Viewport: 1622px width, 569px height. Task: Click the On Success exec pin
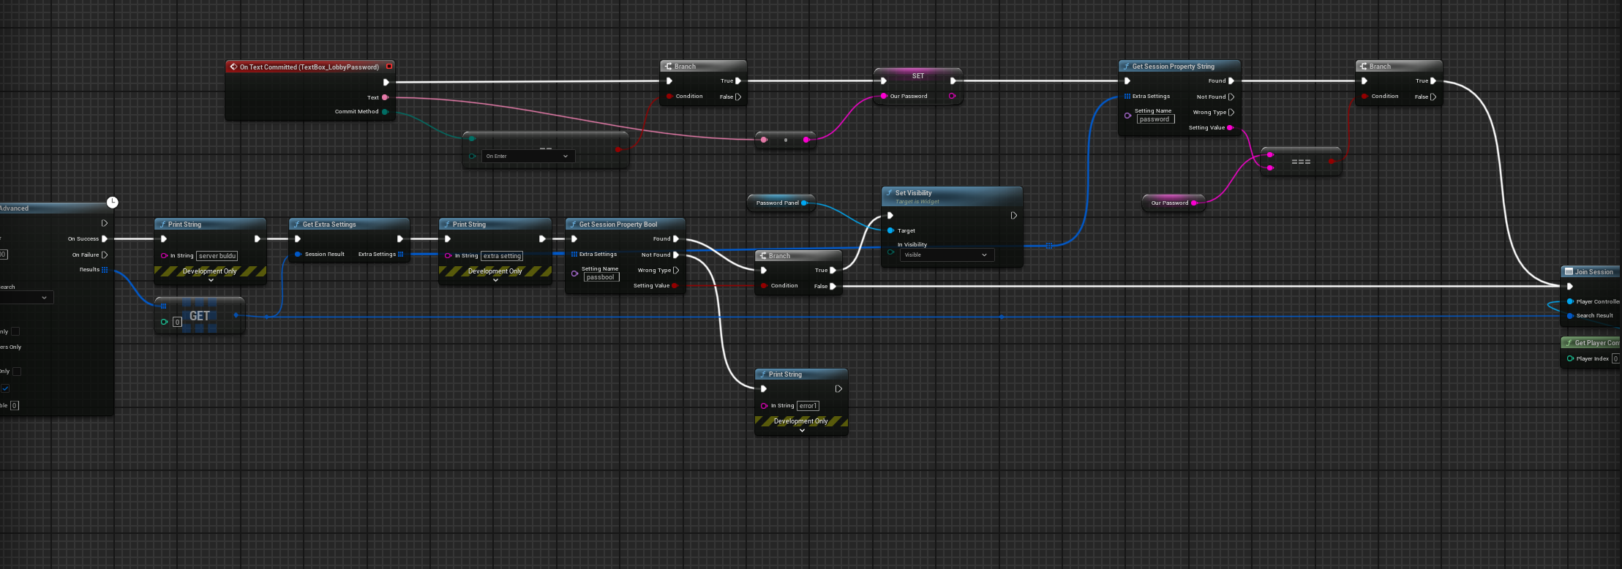tap(105, 239)
